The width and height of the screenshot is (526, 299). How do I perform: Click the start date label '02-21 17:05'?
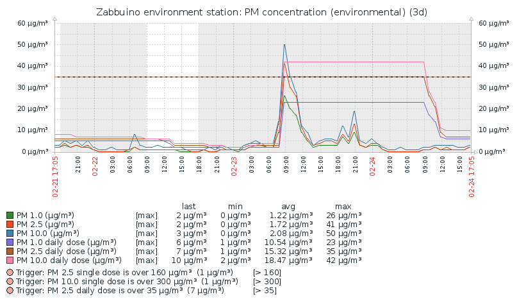(55, 176)
